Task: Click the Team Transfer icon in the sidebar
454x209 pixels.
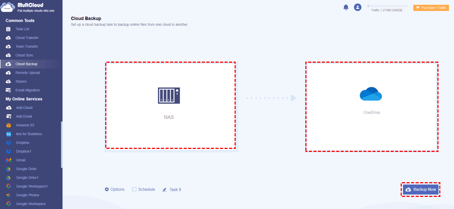Action: 8,46
